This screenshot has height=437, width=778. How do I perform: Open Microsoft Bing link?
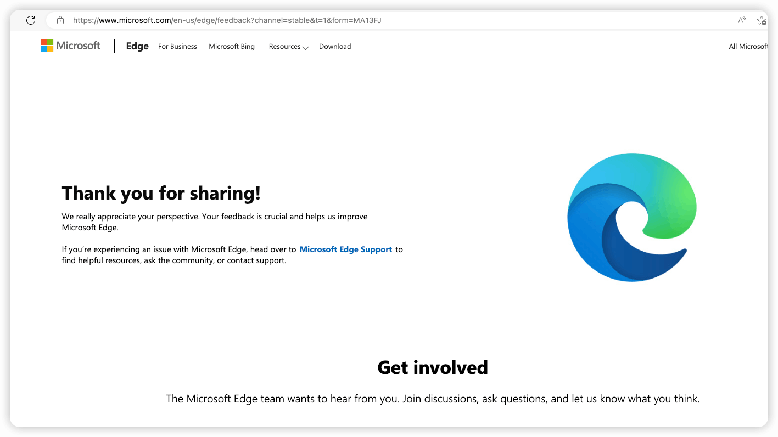click(x=232, y=47)
